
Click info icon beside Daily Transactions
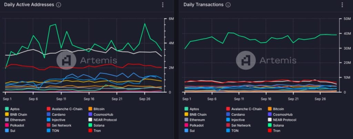coord(228,5)
